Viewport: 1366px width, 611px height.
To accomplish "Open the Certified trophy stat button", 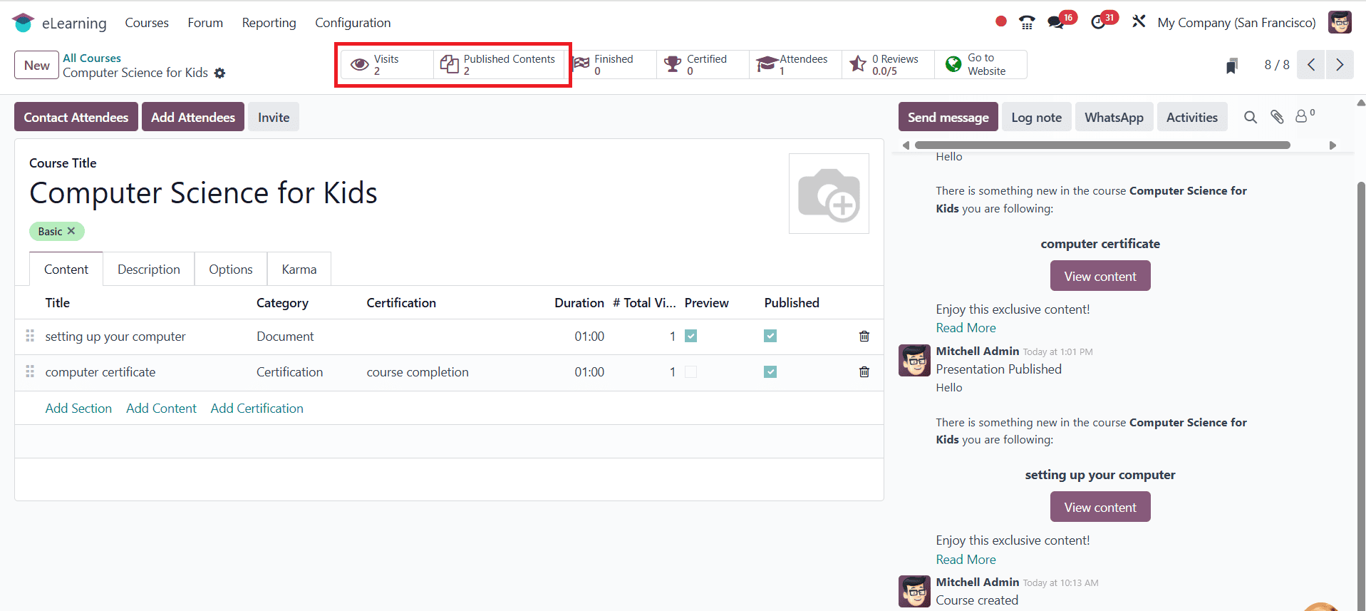I will pyautogui.click(x=703, y=65).
